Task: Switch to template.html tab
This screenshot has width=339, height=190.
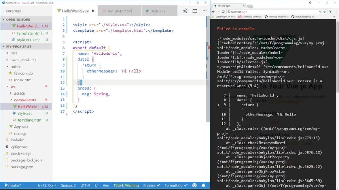Action: 119,11
